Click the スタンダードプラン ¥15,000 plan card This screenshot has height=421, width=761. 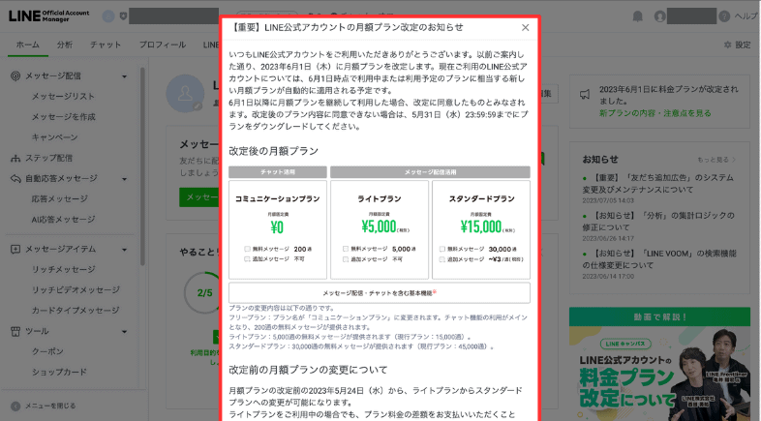click(x=481, y=230)
